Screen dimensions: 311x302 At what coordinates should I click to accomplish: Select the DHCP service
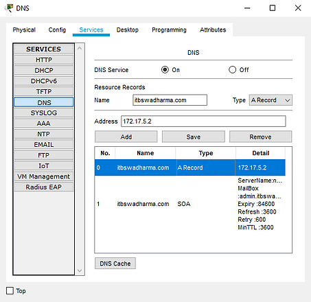point(44,70)
